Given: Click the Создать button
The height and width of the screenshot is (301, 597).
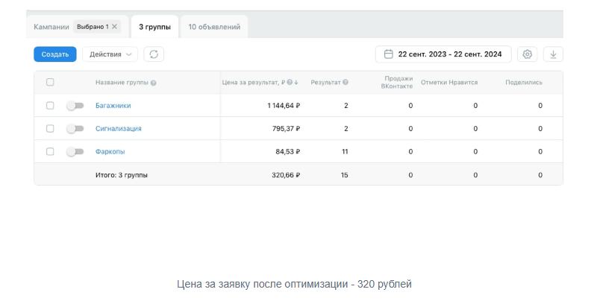Looking at the screenshot, I should click(x=55, y=54).
